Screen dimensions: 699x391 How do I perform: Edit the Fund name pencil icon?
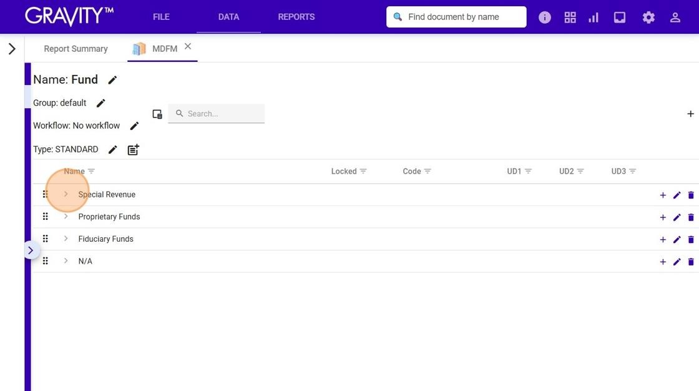(112, 80)
